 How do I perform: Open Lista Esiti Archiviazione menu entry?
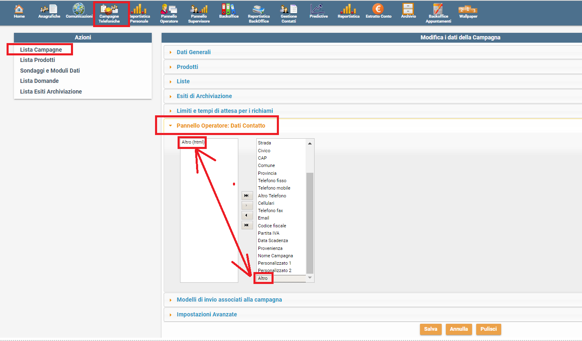[51, 92]
